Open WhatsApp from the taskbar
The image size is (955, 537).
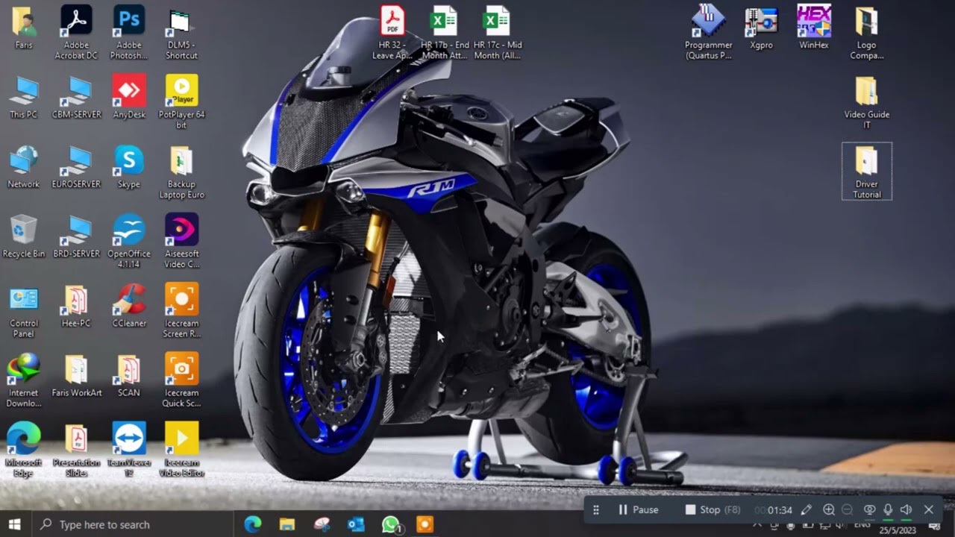click(x=390, y=524)
